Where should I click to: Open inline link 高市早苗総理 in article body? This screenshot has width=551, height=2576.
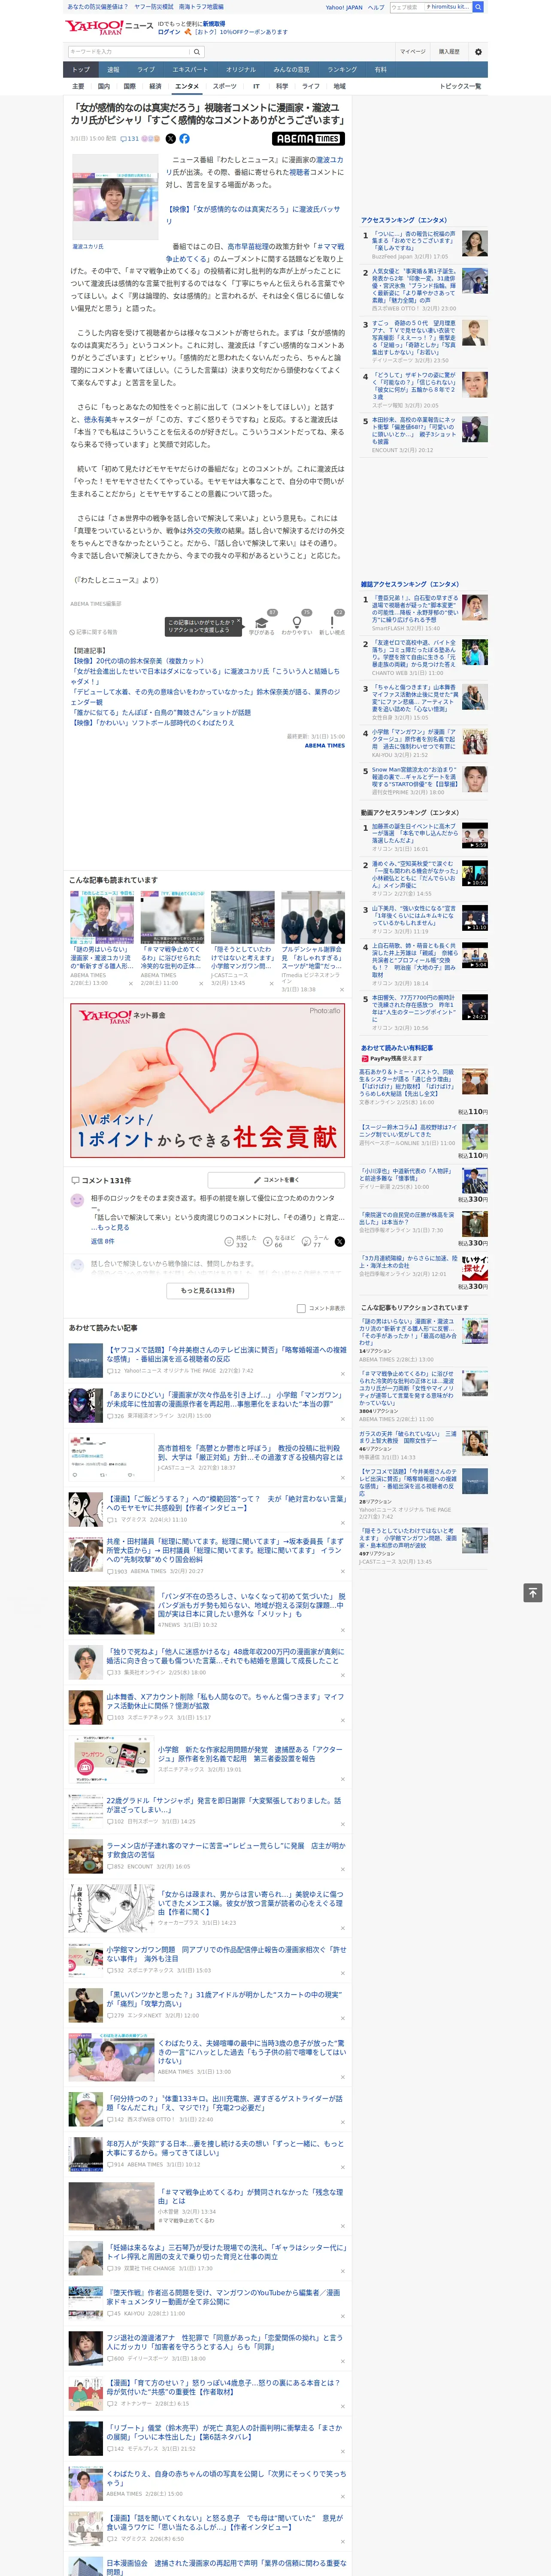pyautogui.click(x=247, y=246)
